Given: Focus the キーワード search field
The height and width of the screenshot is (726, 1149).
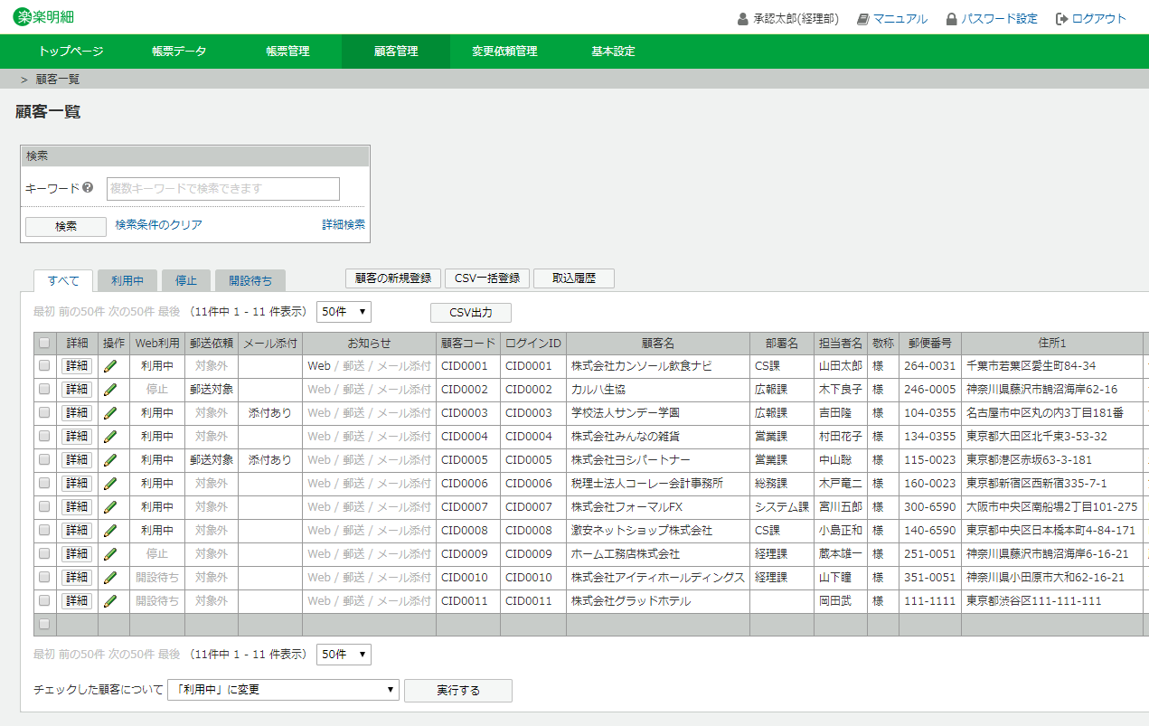Looking at the screenshot, I should (x=223, y=188).
